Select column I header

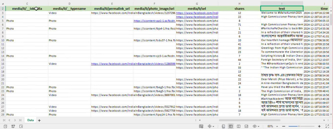pyautogui.click(x=282, y=4)
